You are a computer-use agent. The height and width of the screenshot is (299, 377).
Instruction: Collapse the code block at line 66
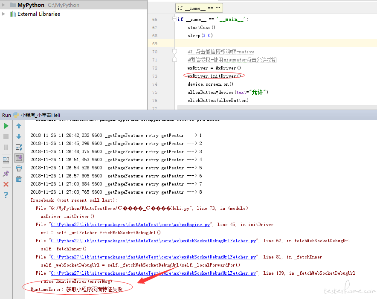(174, 19)
